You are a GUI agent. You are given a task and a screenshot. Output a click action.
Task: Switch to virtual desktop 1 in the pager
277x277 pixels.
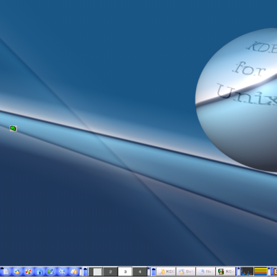pos(96,271)
